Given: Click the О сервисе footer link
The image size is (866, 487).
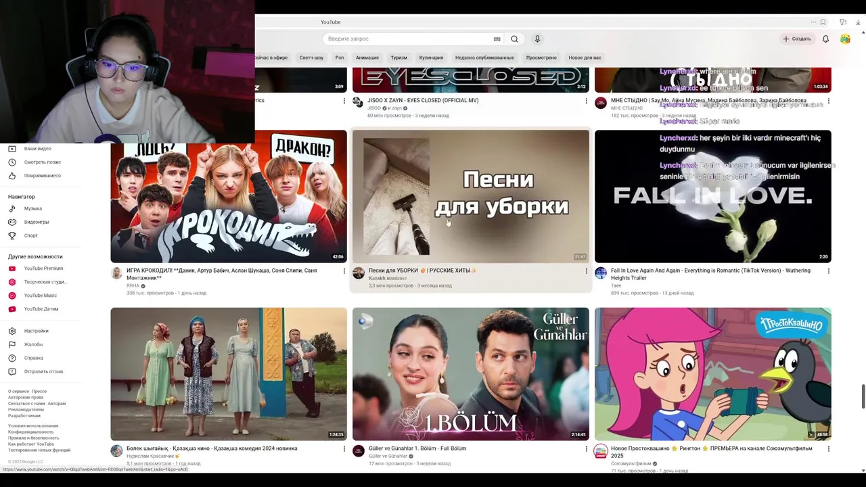Looking at the screenshot, I should click(x=18, y=392).
